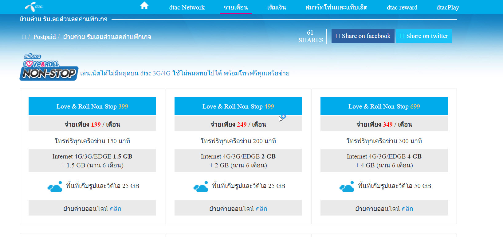Click the จ่ายเพียง 199 / เดือน price
The image size is (503, 237).
click(92, 124)
